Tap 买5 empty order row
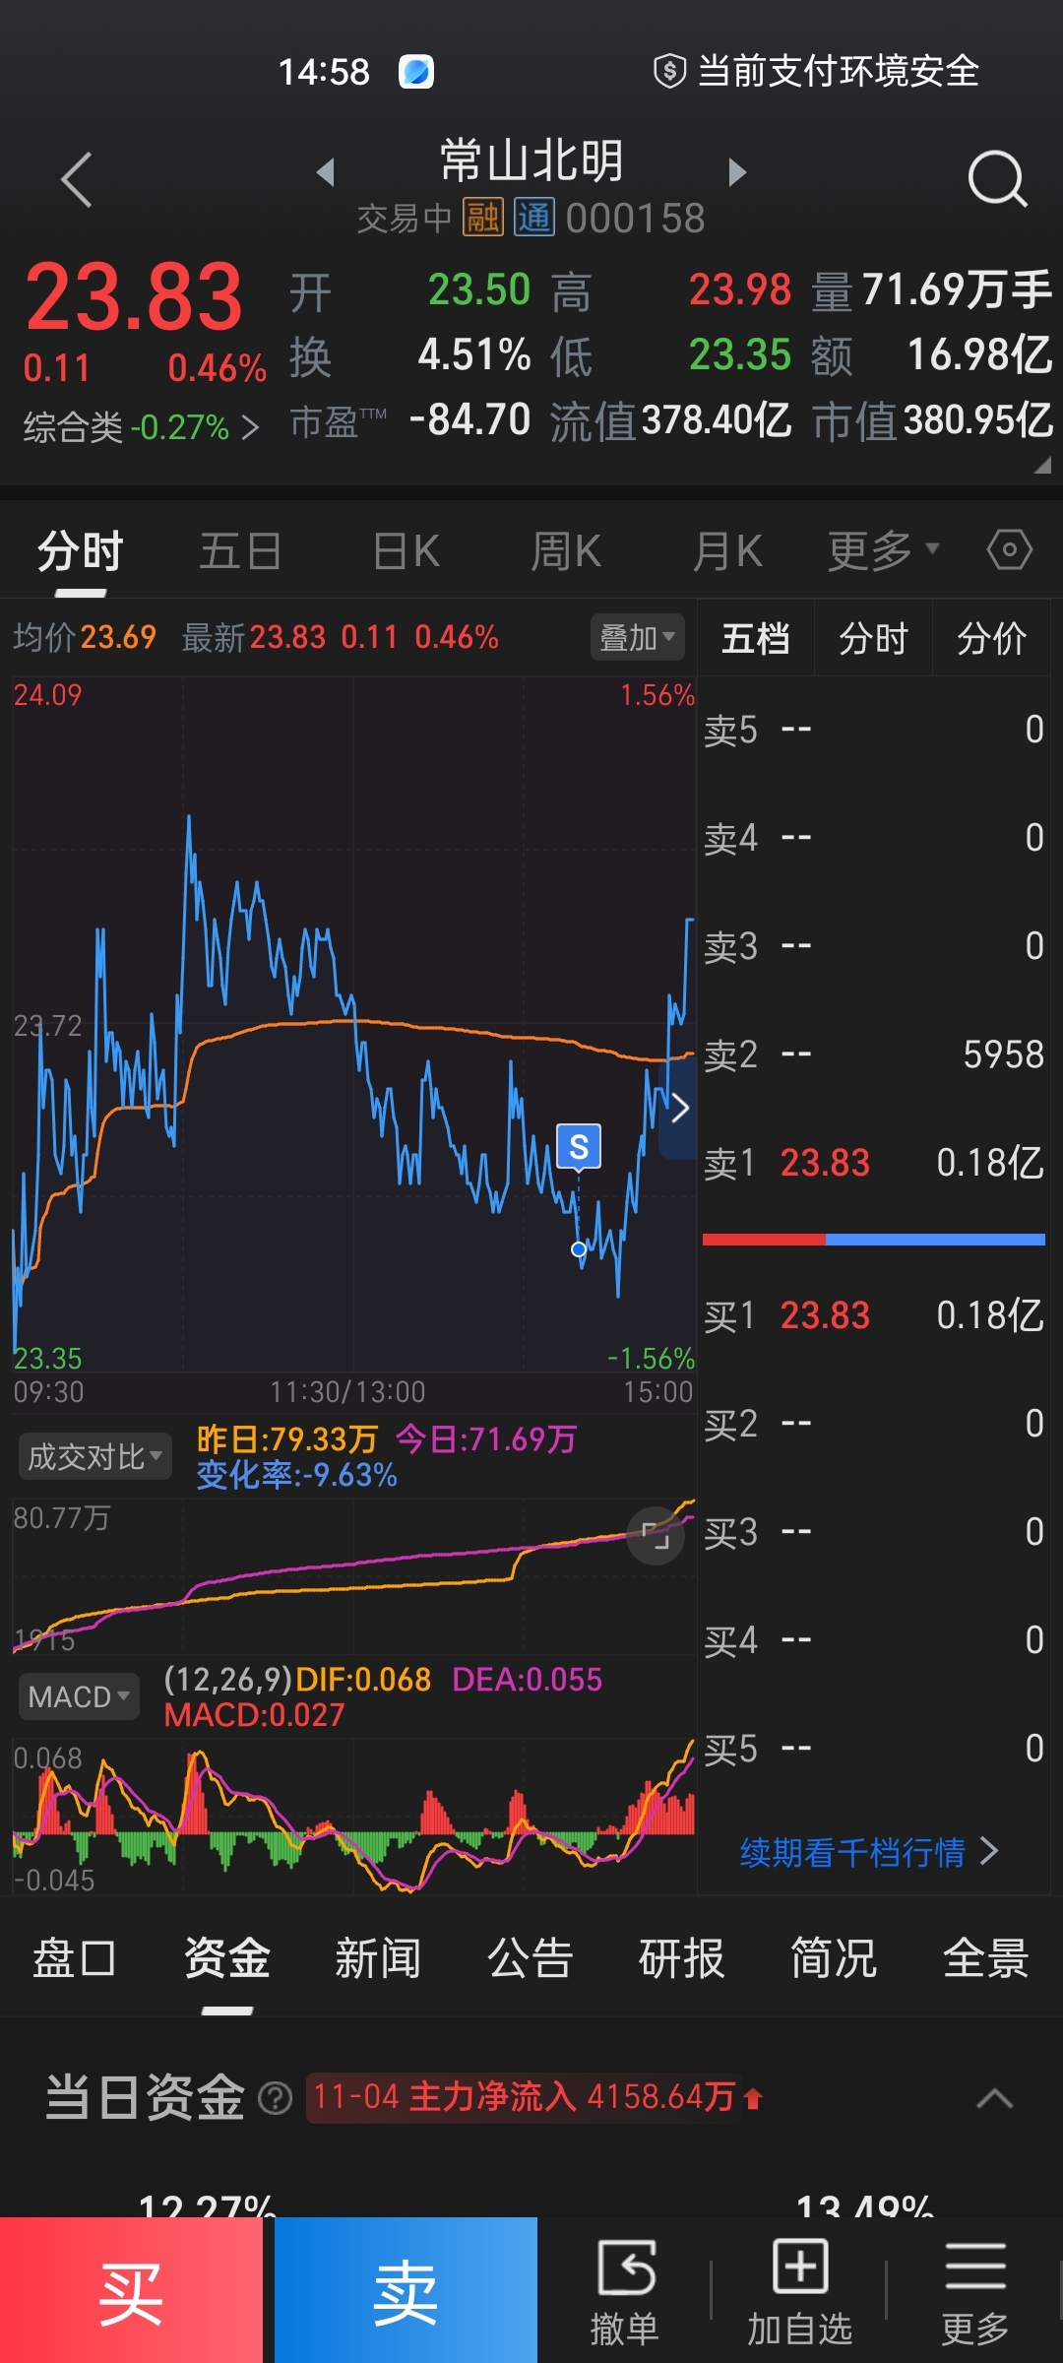Viewport: 1063px width, 2363px height. [x=874, y=1749]
